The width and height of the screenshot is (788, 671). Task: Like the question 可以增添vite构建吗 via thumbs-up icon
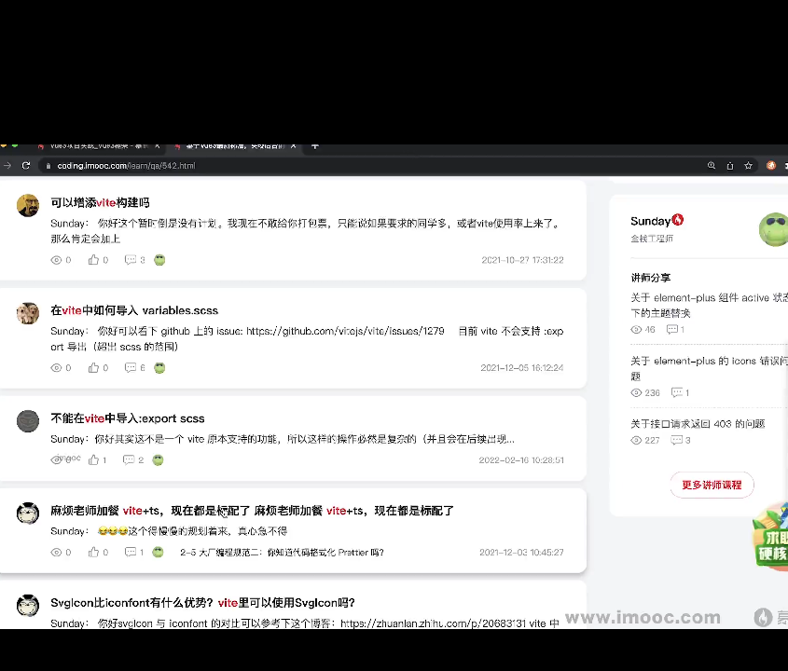coord(94,260)
